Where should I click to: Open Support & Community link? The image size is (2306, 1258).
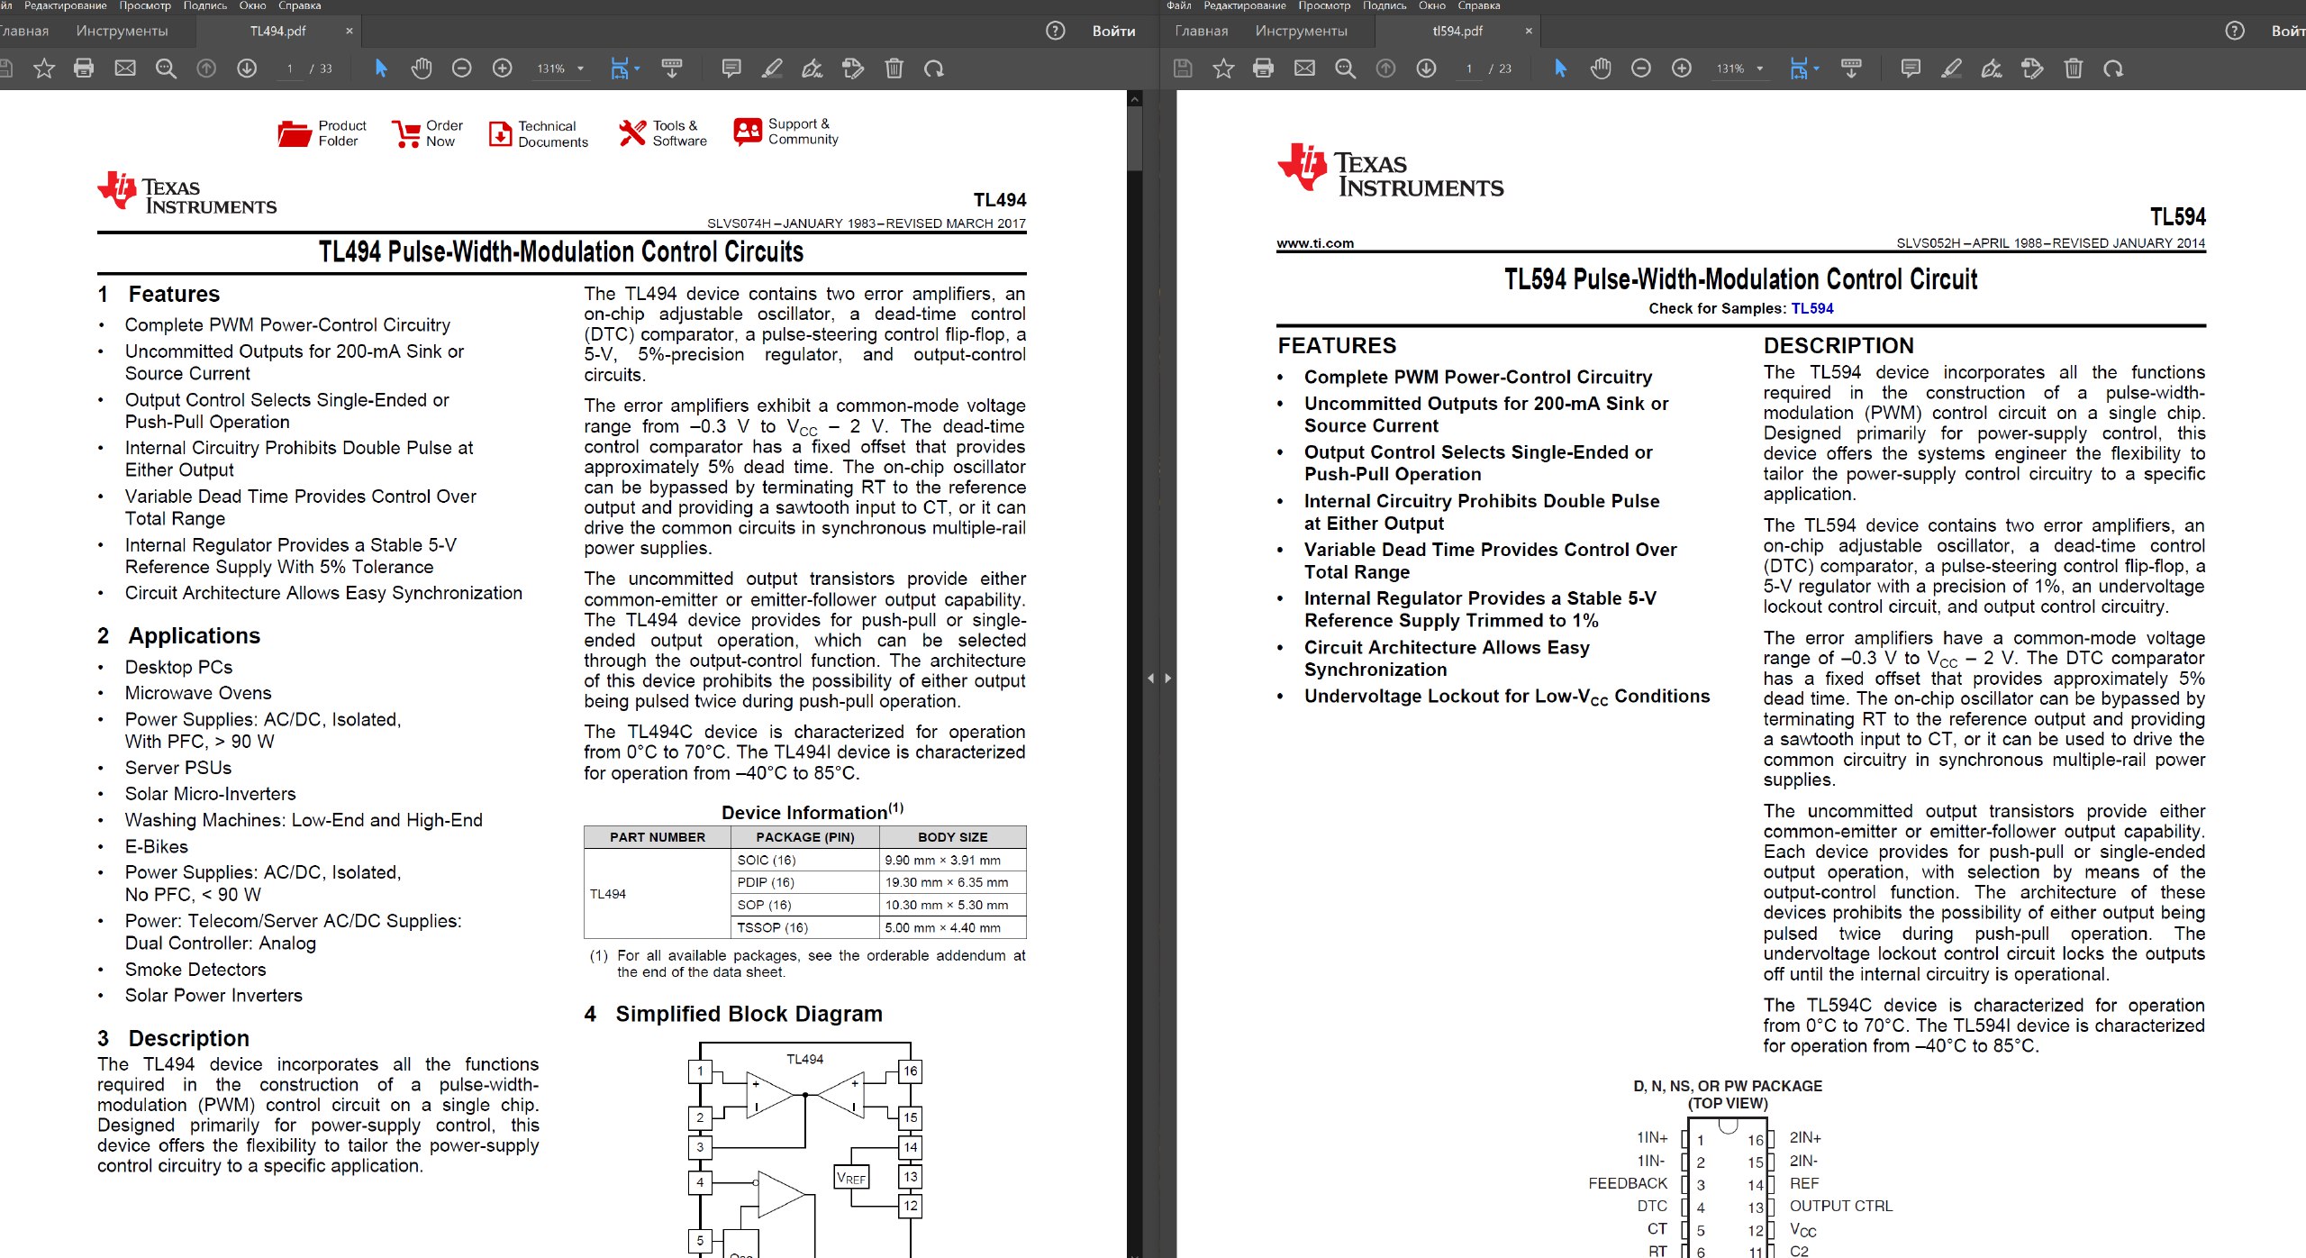tap(786, 132)
